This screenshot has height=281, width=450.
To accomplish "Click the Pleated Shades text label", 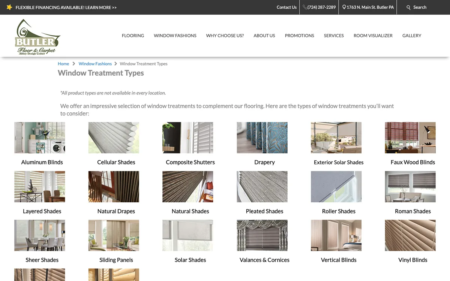I will 264,211.
